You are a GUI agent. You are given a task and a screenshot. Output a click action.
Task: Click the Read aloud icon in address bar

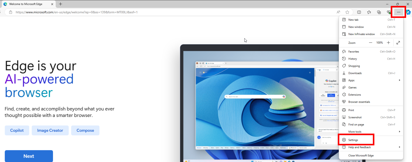339,12
